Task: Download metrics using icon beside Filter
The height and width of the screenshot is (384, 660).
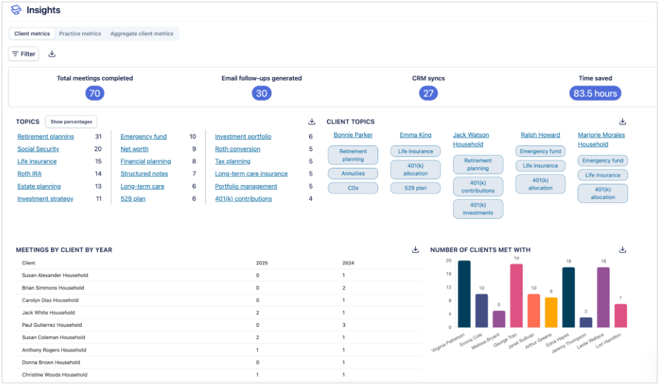Action: click(x=52, y=54)
